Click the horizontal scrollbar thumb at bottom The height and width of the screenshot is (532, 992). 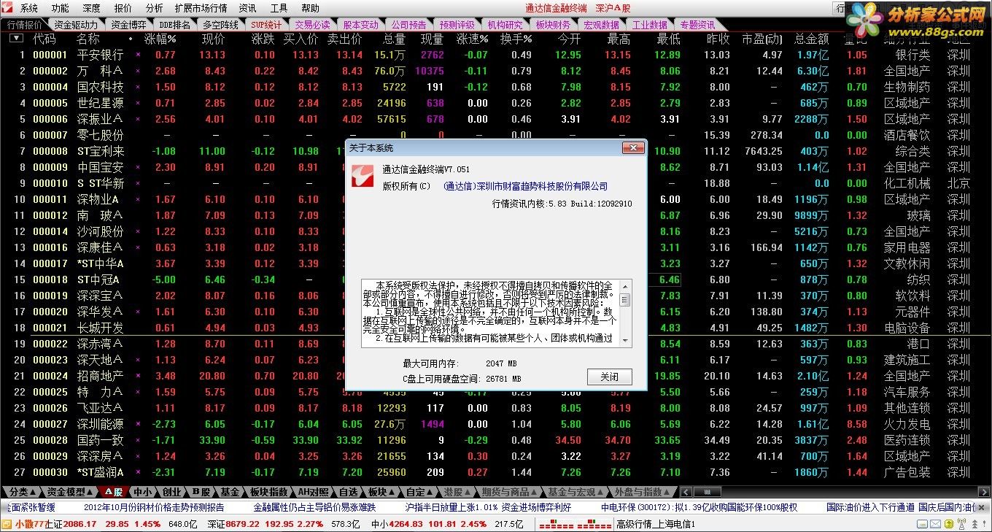click(706, 492)
